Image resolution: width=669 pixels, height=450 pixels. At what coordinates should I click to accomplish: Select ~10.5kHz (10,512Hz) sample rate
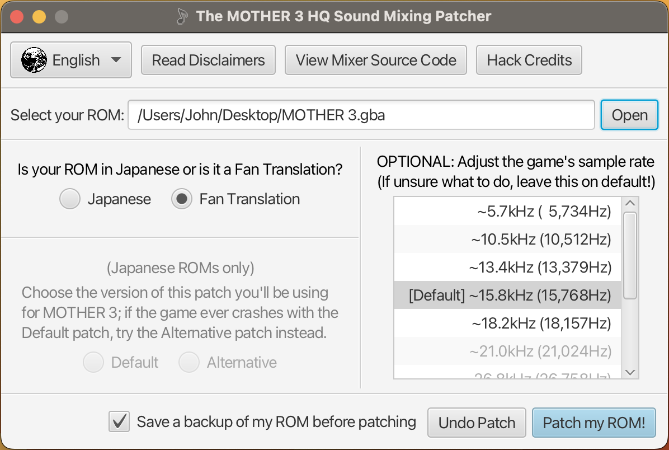(507, 239)
